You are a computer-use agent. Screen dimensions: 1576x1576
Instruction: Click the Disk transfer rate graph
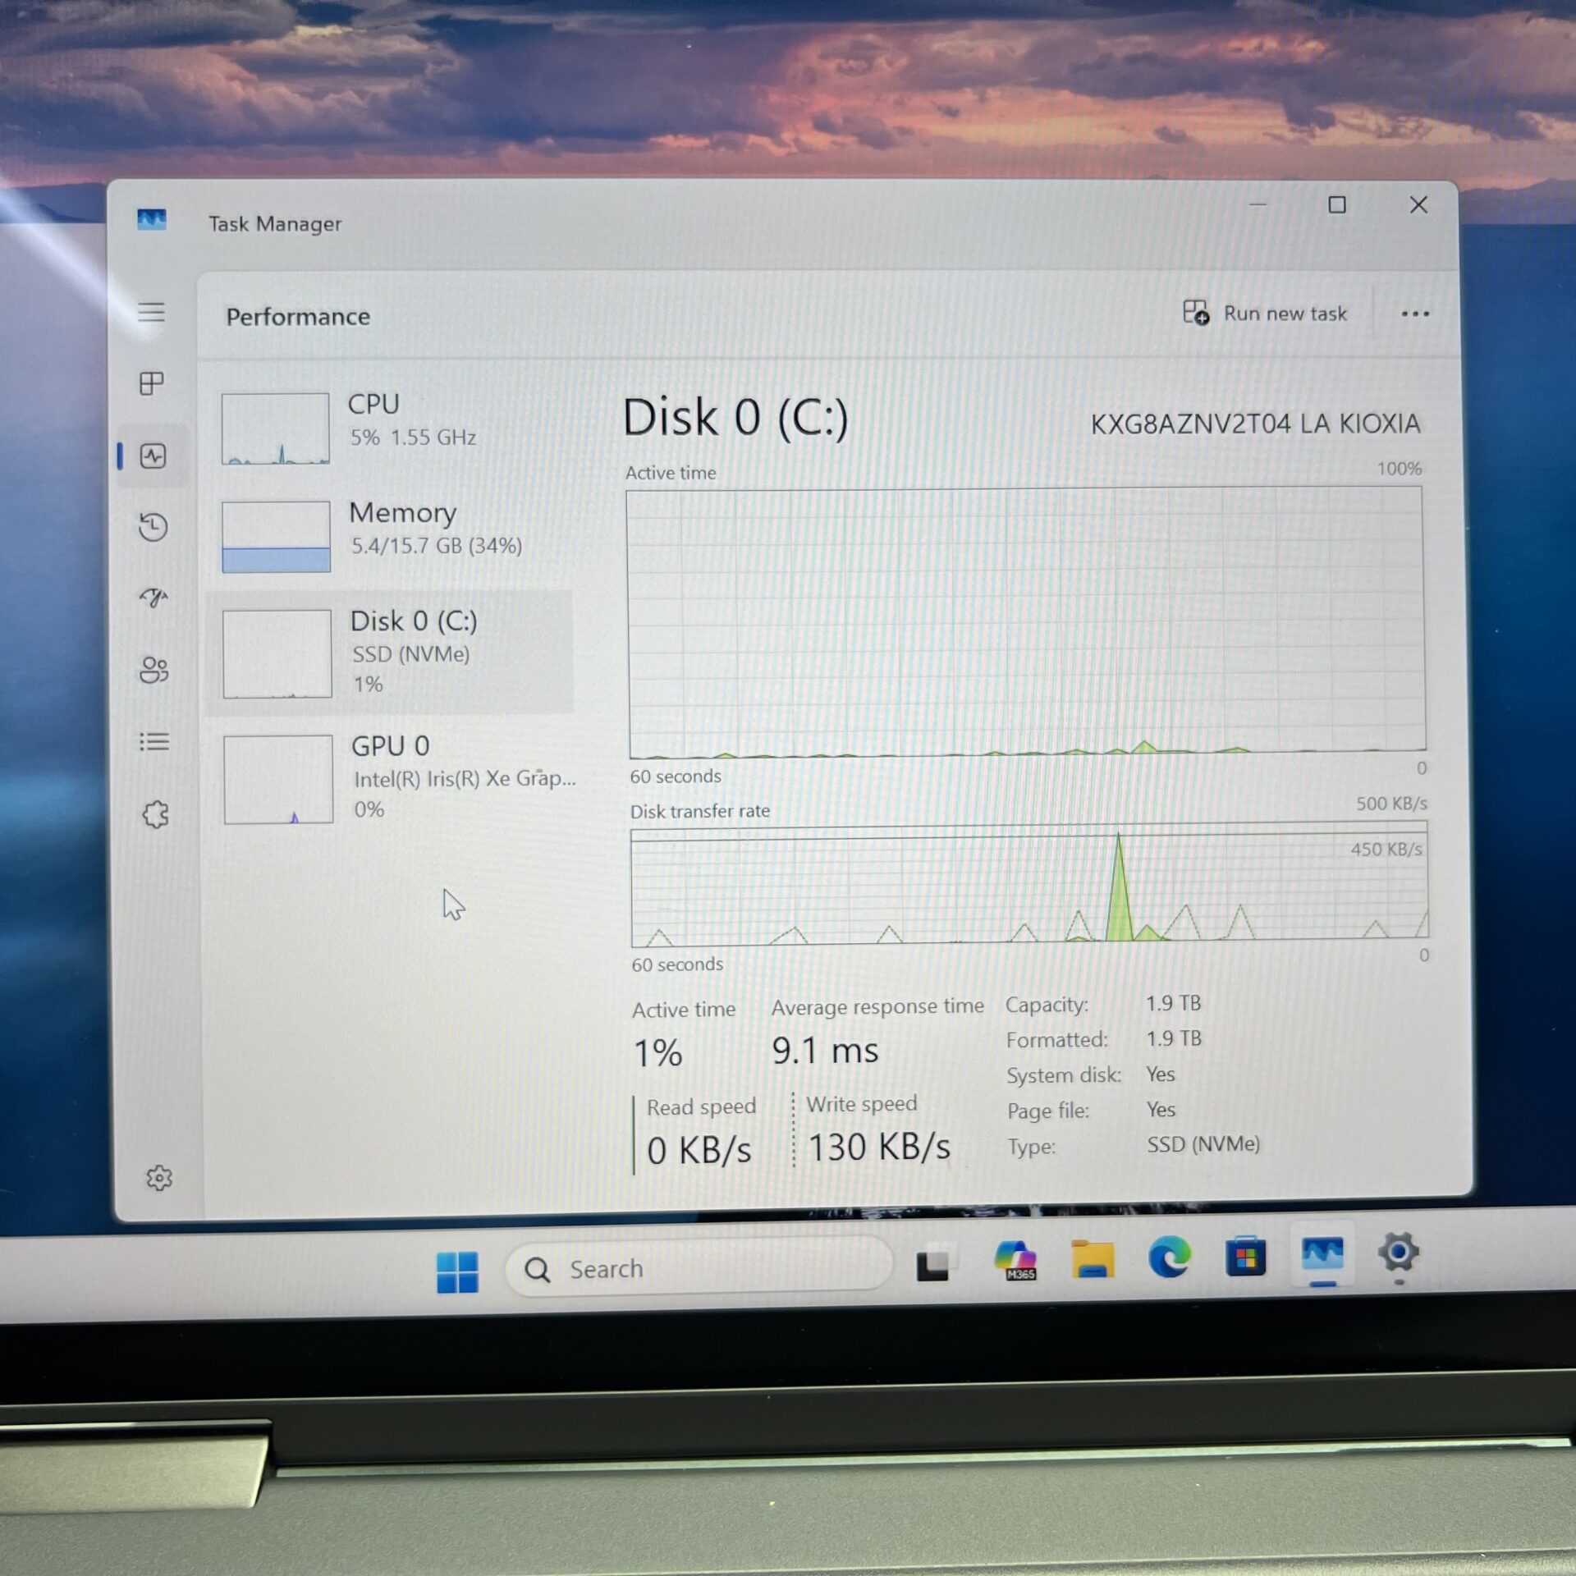point(1029,886)
